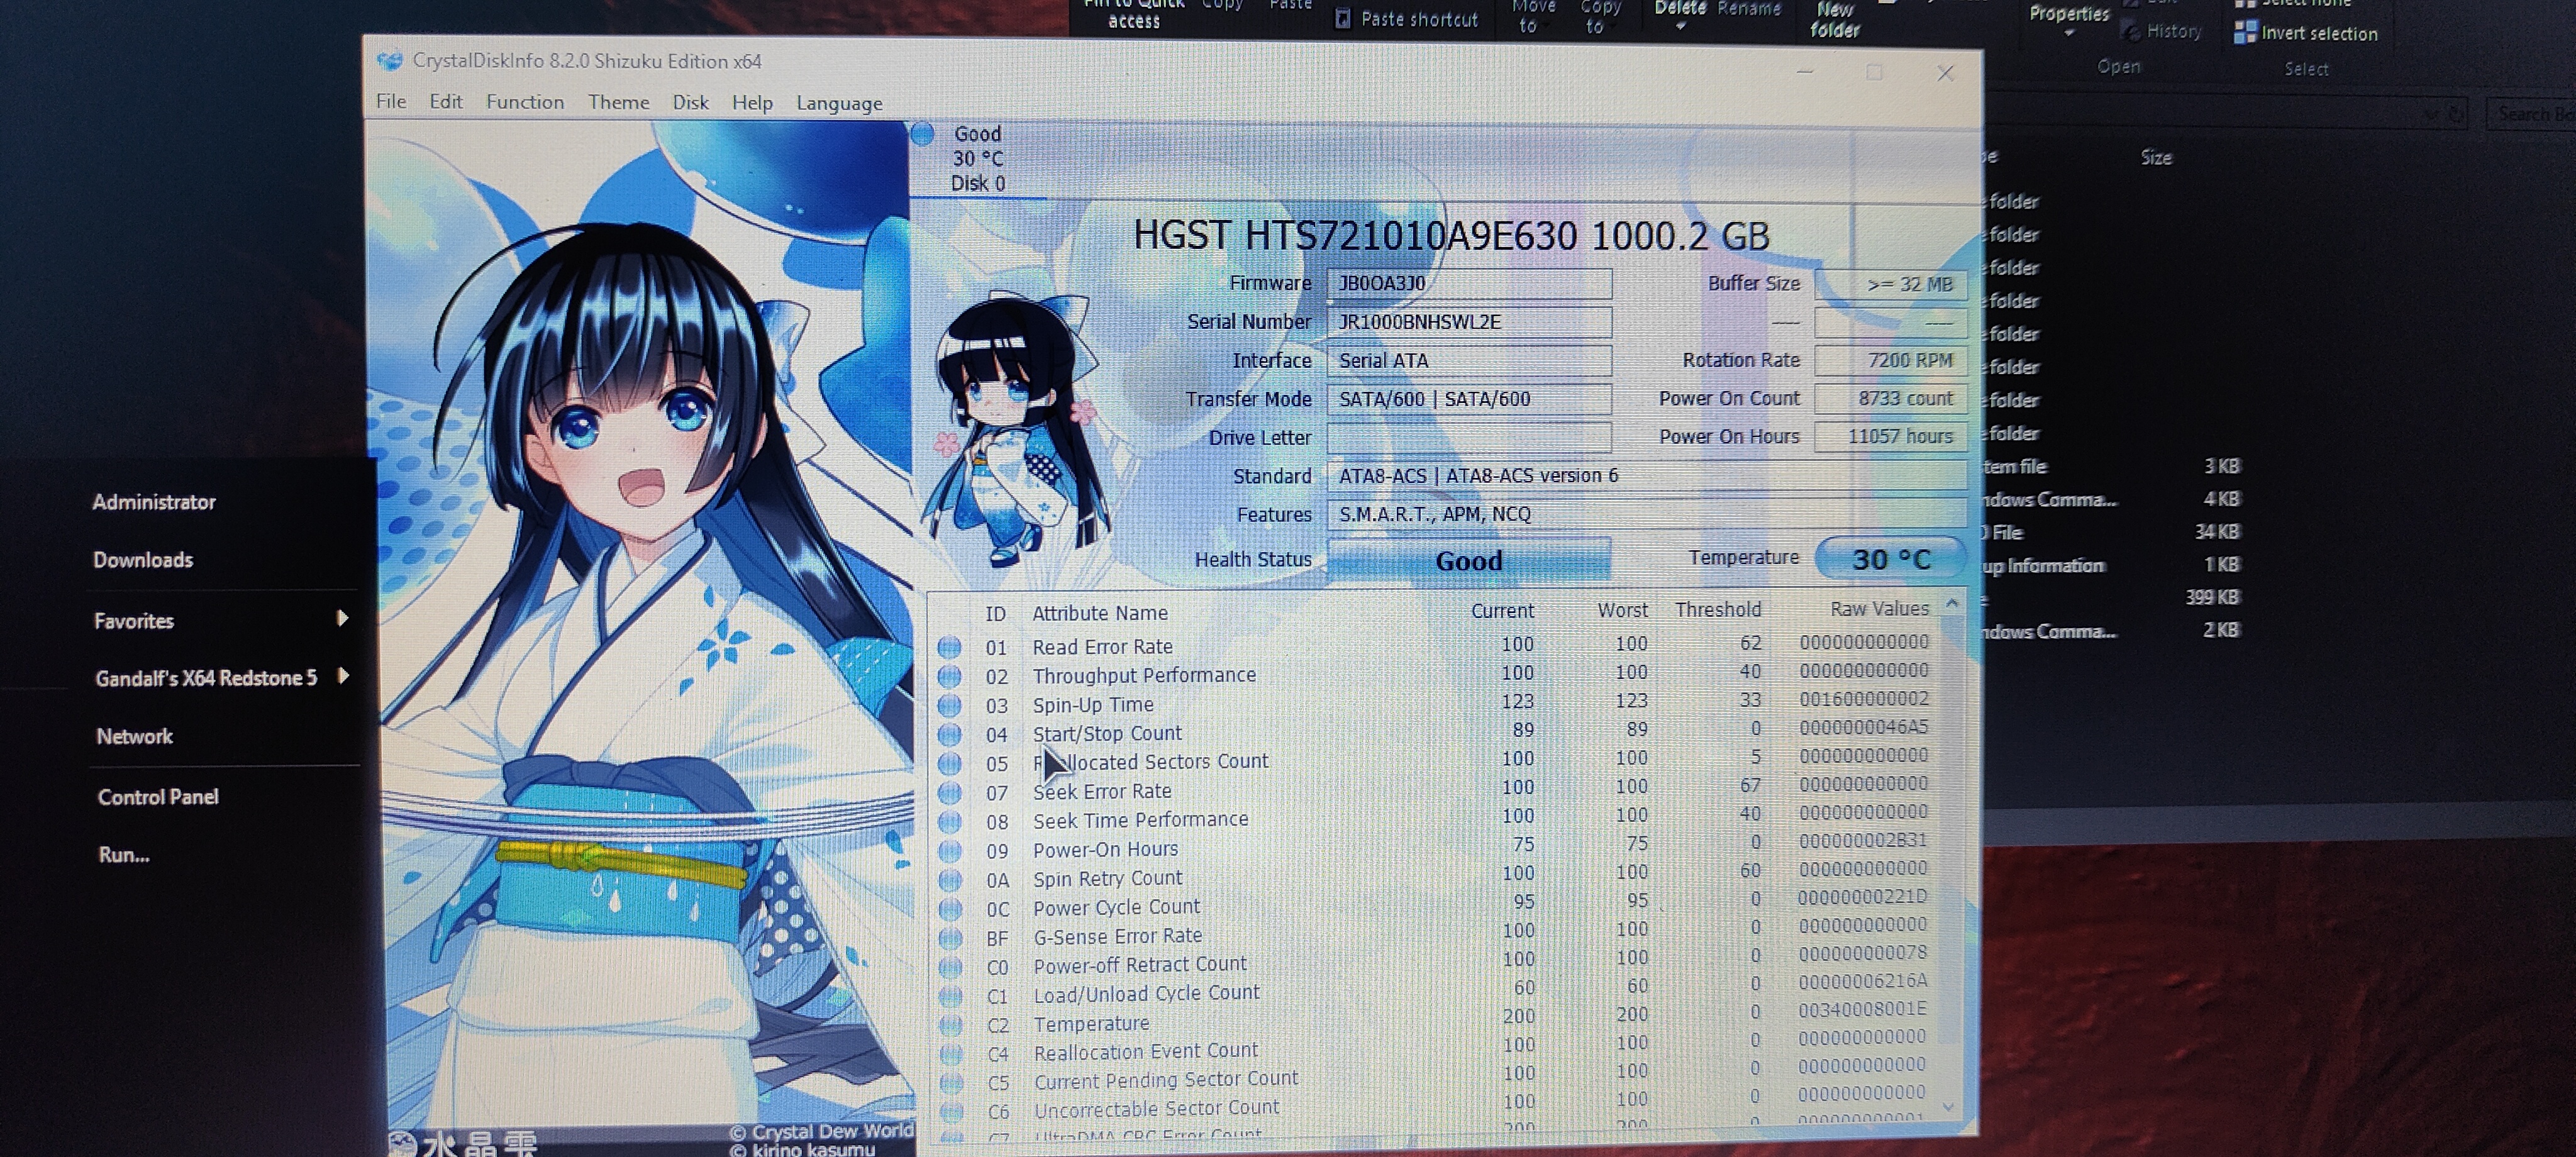
Task: Click status circle for Power-On Hours
Action: coord(949,850)
